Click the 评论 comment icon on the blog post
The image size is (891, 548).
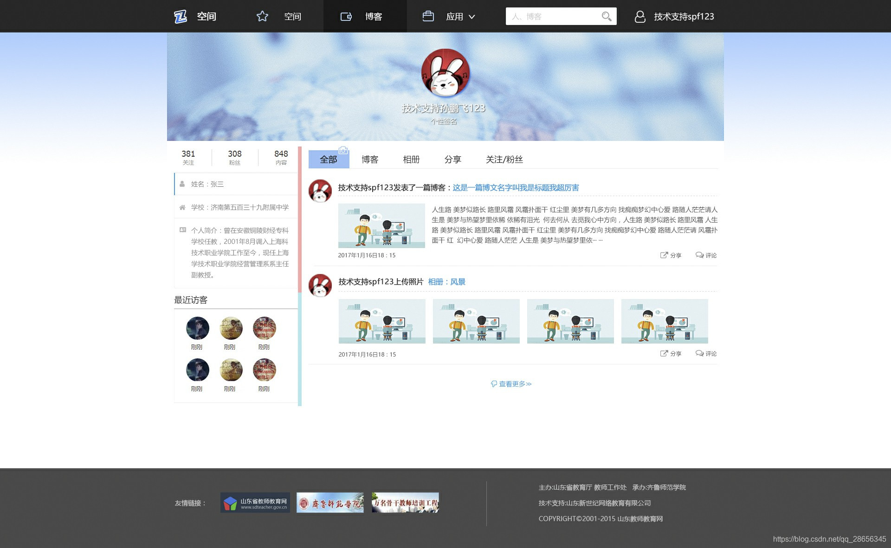click(x=699, y=255)
